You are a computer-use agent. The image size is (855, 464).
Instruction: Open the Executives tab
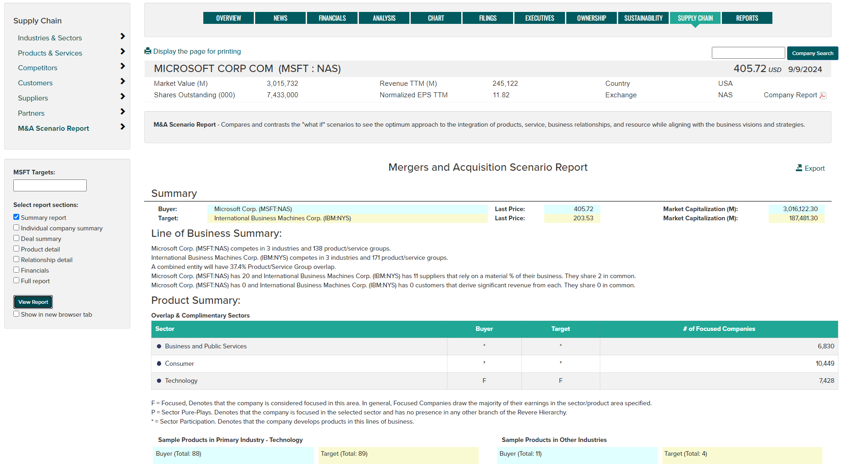pyautogui.click(x=540, y=18)
